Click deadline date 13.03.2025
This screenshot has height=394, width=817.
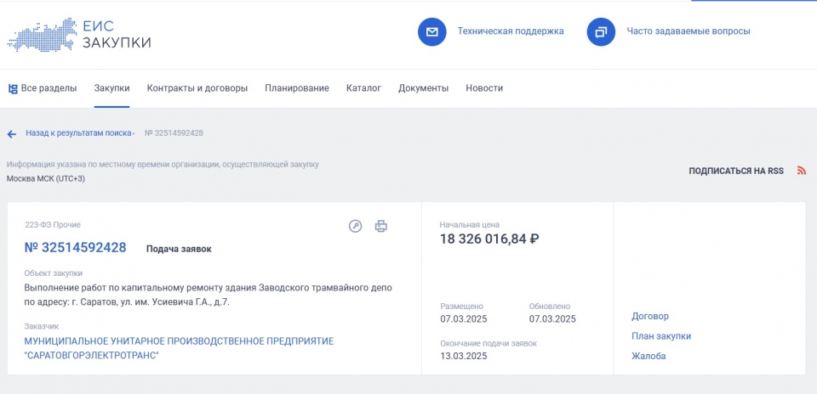tap(464, 356)
